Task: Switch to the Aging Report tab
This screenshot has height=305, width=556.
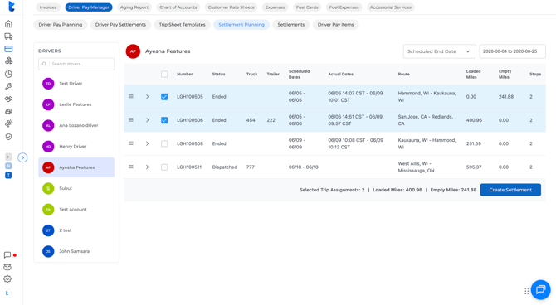Action: (134, 7)
